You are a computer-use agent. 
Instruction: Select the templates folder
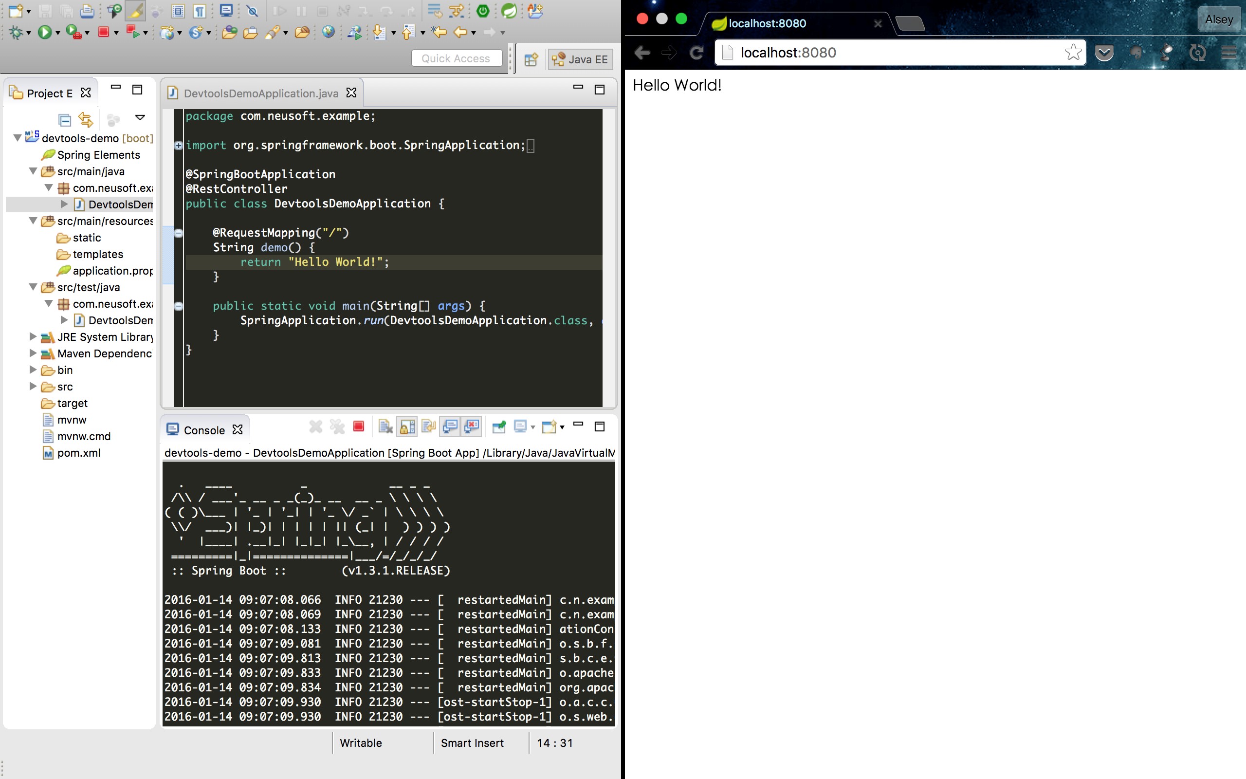pos(98,254)
